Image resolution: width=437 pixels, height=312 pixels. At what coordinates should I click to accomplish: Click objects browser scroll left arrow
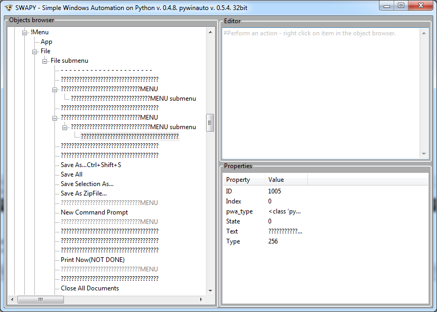coord(12,299)
